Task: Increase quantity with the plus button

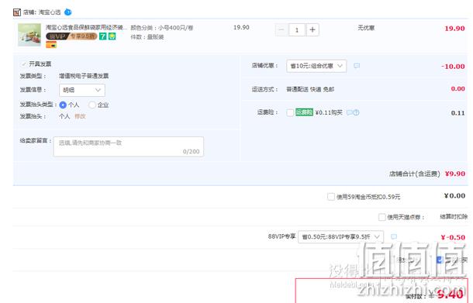Action: [x=312, y=30]
